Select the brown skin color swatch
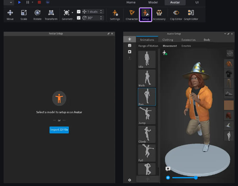This screenshot has height=186, width=238. pyautogui.click(x=229, y=105)
